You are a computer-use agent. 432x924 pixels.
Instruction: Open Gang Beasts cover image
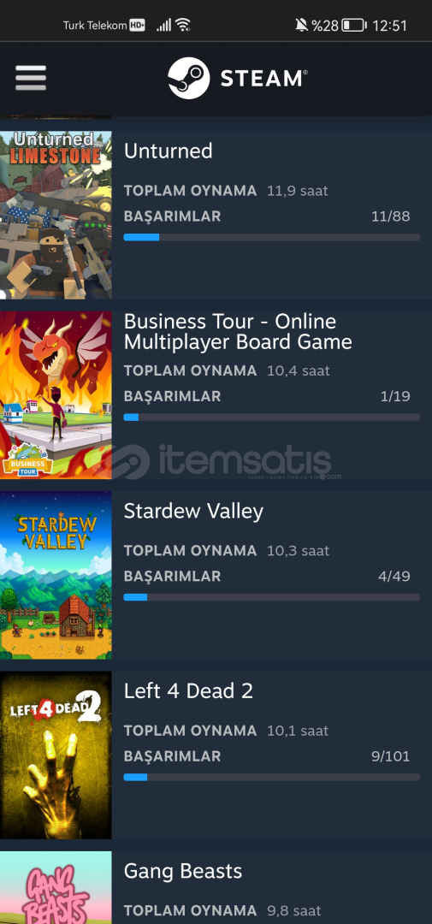(x=56, y=887)
